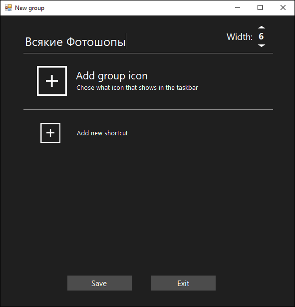Click the empty area below shortcuts list

click(148, 208)
